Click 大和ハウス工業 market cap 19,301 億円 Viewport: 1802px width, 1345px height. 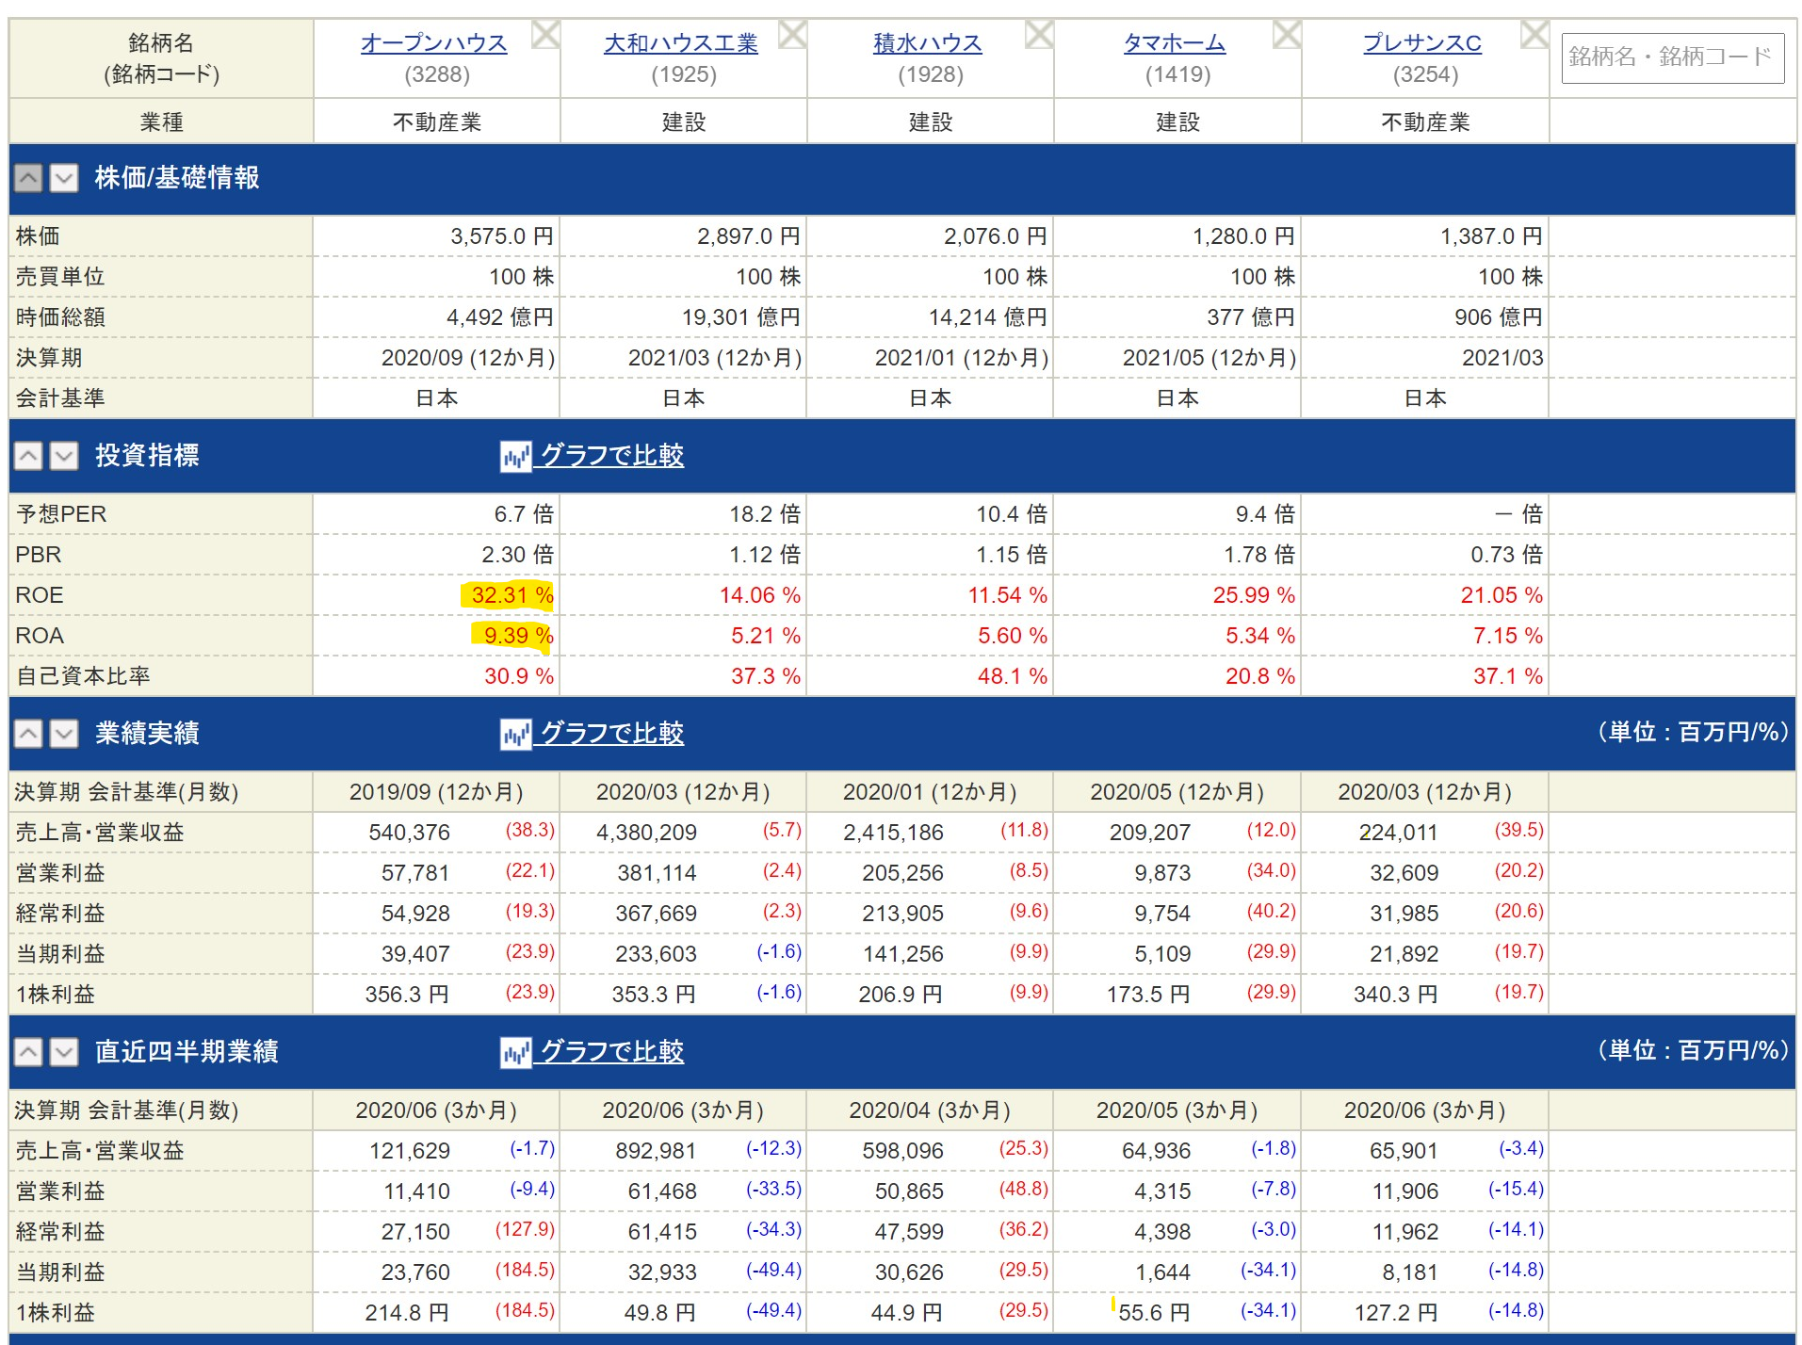[741, 317]
